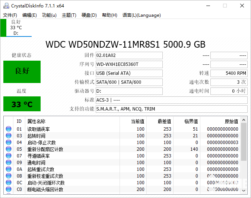This screenshot has width=251, height=198.
Task: Open the 功能(u) menu
Action: pyautogui.click(x=49, y=15)
